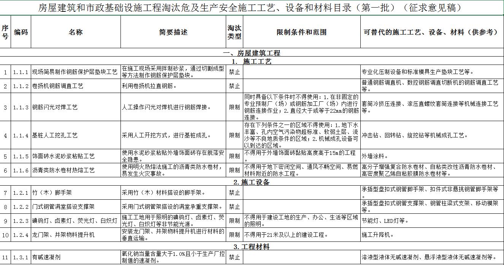Click 限制 cell for 钢筋闪光对焊工艺
The width and height of the screenshot is (504, 265).
click(x=235, y=107)
